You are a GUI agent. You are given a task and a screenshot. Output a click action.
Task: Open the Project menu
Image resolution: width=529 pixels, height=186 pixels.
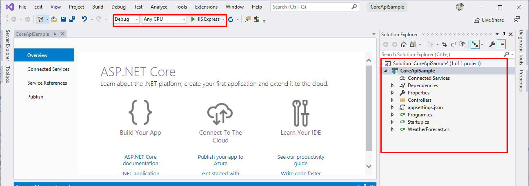pos(76,7)
